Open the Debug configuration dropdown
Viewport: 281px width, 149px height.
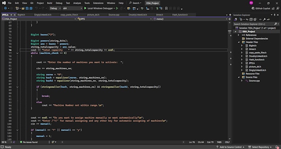[55, 8]
